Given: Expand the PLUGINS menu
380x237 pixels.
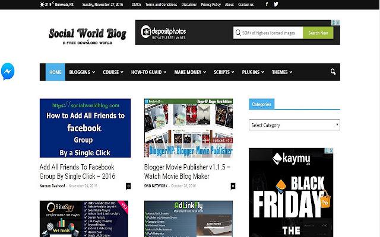Looking at the screenshot, I should (x=253, y=72).
